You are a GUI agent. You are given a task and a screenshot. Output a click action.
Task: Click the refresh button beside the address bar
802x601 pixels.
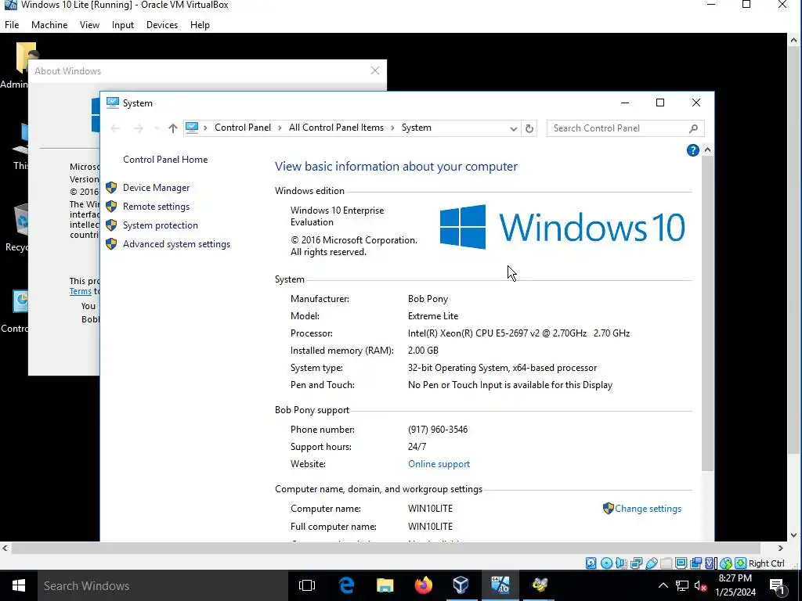tap(529, 128)
